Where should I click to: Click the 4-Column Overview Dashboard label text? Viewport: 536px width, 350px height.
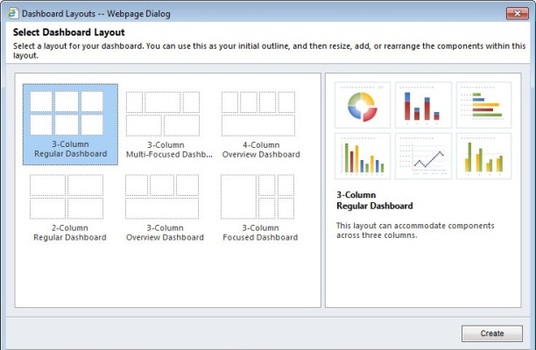click(261, 150)
